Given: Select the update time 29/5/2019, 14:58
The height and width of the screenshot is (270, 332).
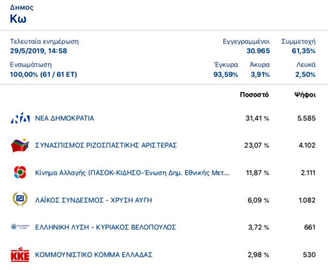Looking at the screenshot, I should (39, 51).
